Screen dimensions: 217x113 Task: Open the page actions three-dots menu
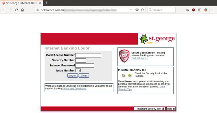tap(132, 10)
